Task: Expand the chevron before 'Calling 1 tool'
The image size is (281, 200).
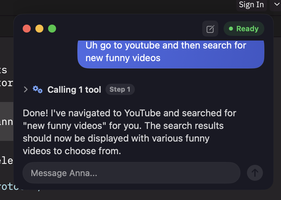Action: [x=26, y=89]
